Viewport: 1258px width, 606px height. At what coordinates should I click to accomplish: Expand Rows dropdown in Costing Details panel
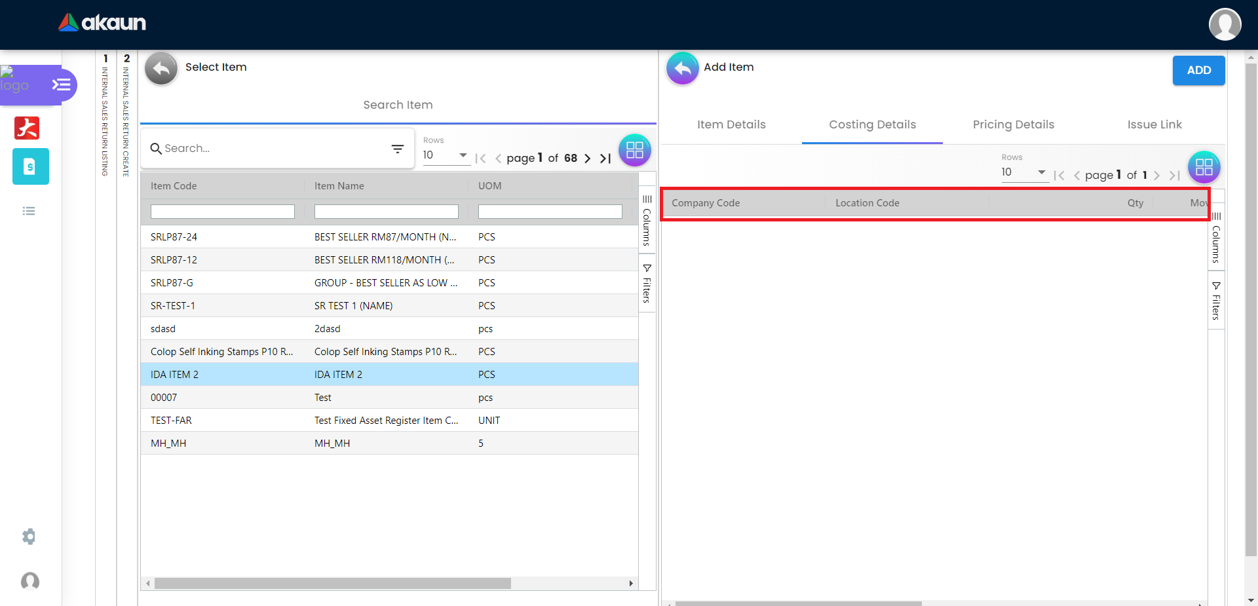[x=1041, y=172]
